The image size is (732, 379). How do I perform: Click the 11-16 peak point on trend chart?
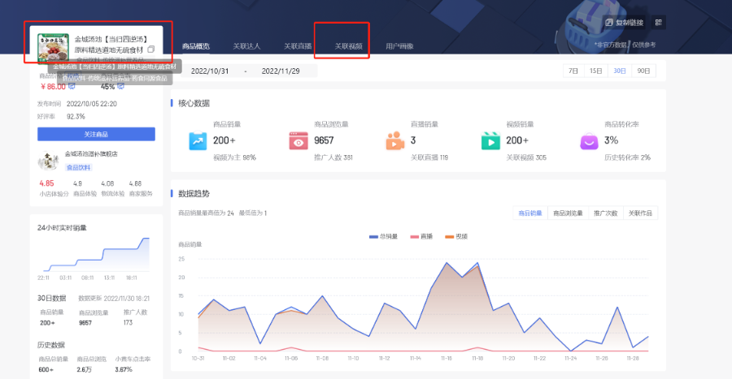(447, 263)
